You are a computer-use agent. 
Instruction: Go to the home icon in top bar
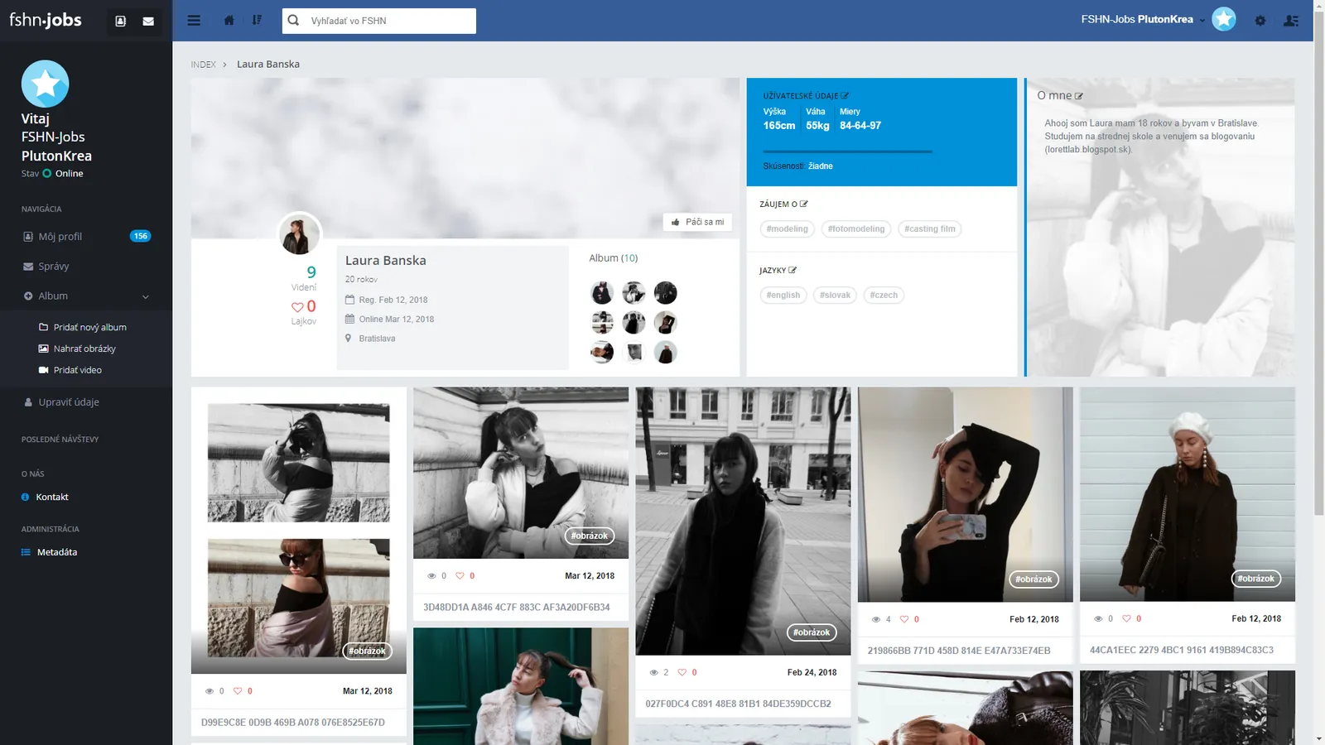tap(229, 21)
